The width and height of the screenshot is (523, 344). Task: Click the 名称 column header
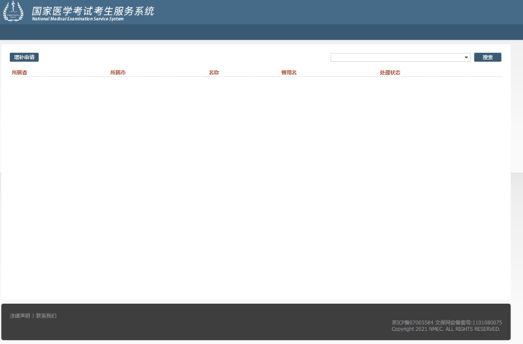click(x=213, y=72)
